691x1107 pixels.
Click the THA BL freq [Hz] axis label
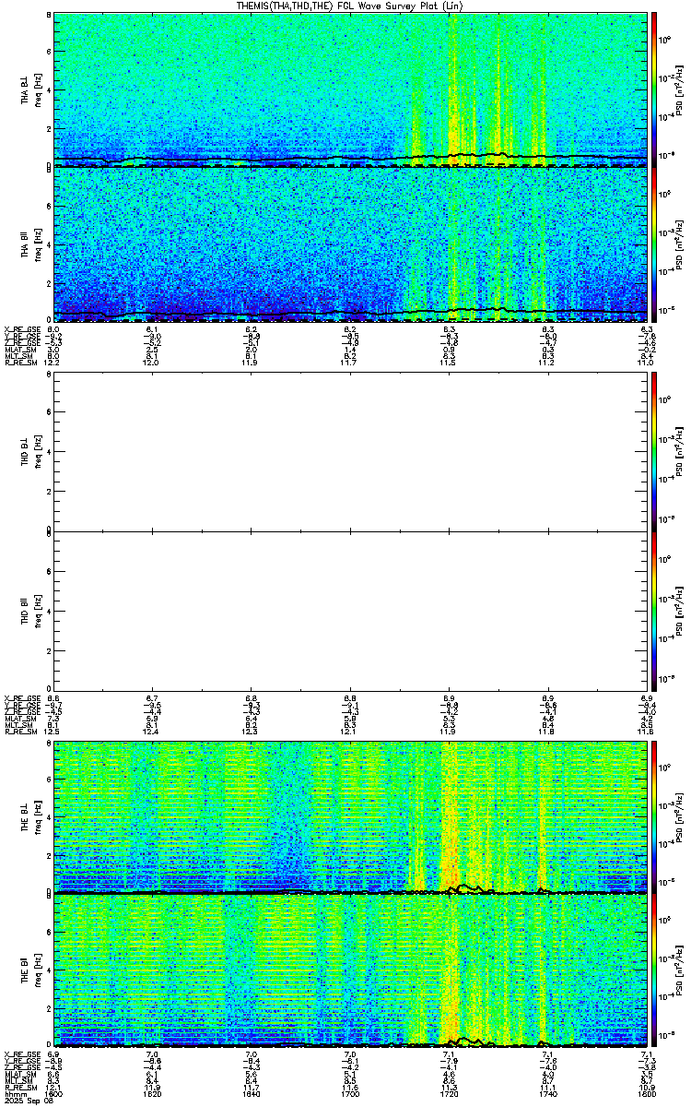click(37, 89)
